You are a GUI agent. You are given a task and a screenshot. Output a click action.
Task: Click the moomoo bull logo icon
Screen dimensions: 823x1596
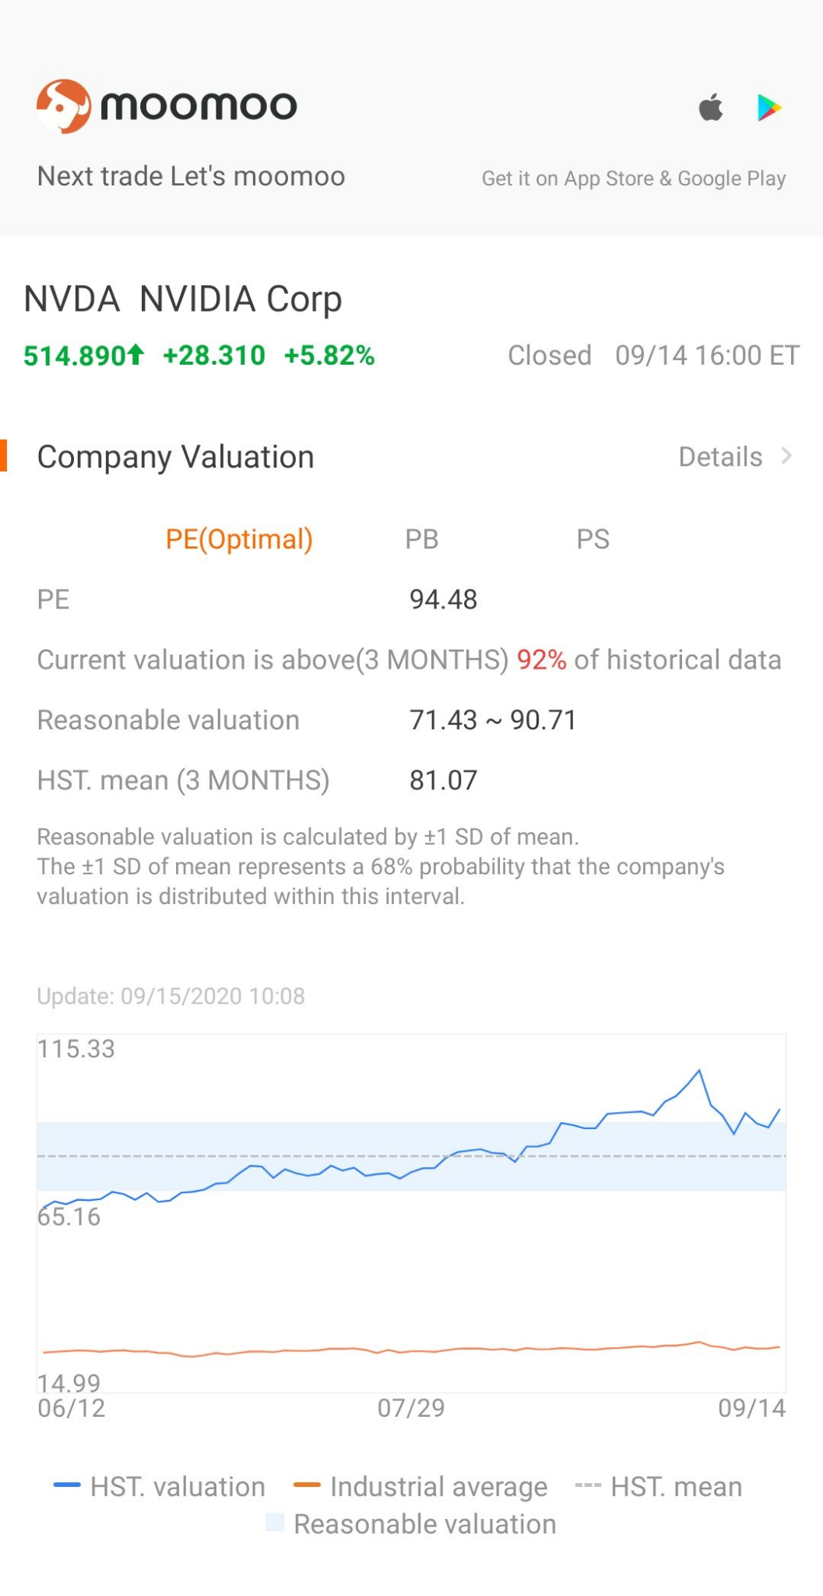(x=63, y=106)
